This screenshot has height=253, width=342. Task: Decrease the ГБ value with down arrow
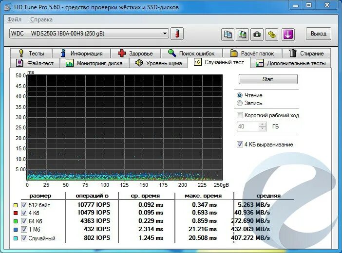click(263, 128)
